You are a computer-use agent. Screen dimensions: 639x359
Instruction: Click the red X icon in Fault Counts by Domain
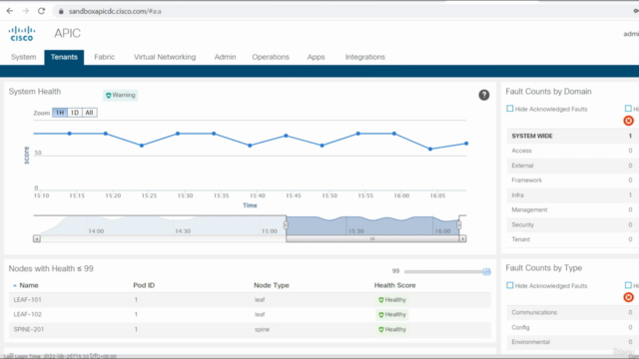point(628,121)
